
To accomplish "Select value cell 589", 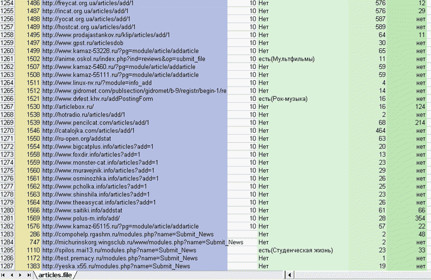I will (x=368, y=27).
